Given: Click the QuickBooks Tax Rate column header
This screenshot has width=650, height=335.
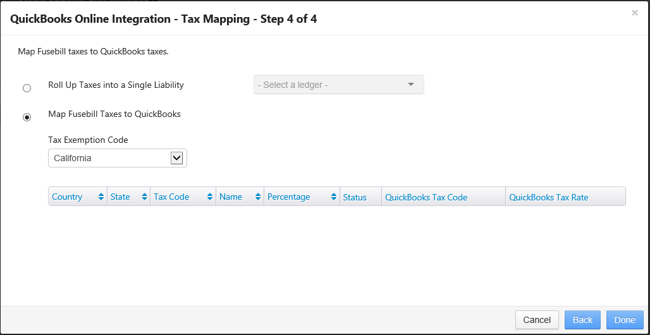Looking at the screenshot, I should point(565,197).
